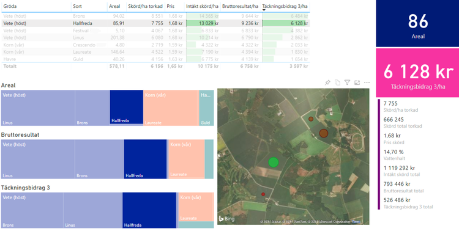Select the green bubble on the map
Viewport: 459px width, 231px height.
(x=274, y=162)
